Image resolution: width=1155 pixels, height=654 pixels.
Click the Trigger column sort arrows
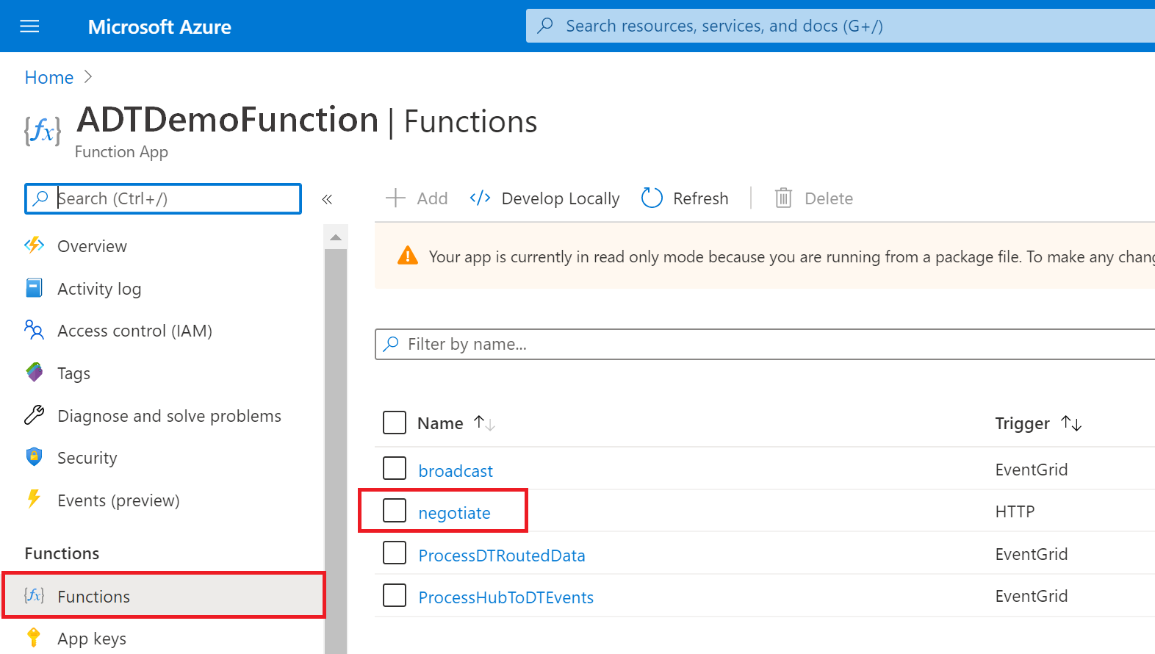[1071, 423]
